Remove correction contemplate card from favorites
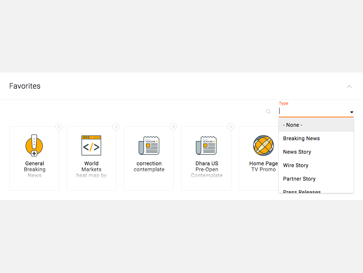This screenshot has width=363, height=273. [173, 127]
